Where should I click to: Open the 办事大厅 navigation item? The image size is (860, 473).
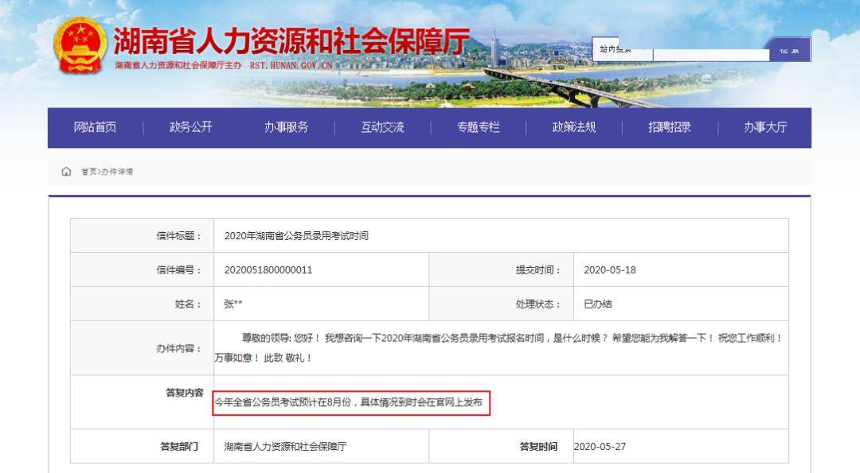click(x=765, y=127)
